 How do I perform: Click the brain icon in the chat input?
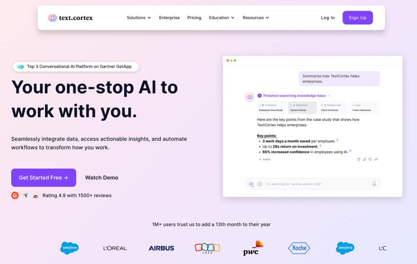[251, 184]
